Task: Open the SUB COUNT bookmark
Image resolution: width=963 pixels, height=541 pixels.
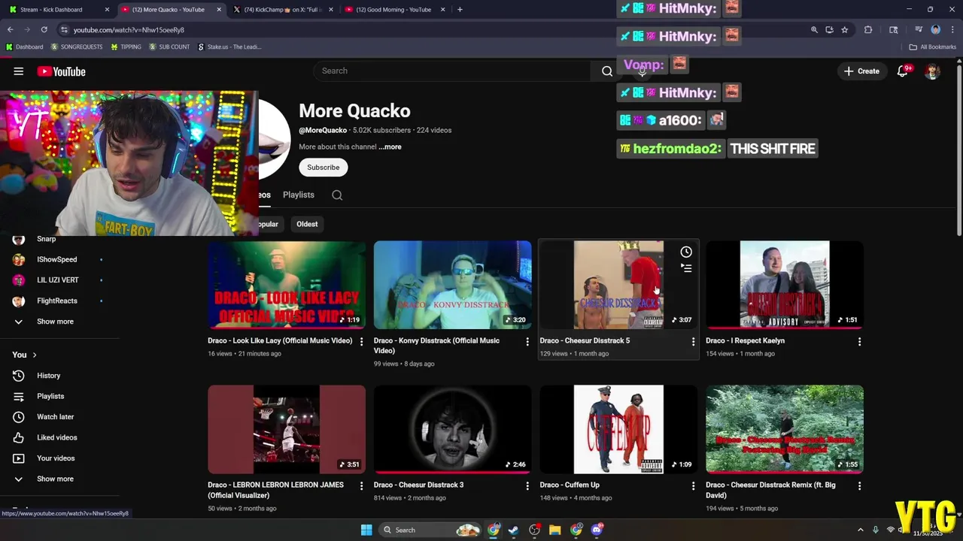Action: (169, 47)
